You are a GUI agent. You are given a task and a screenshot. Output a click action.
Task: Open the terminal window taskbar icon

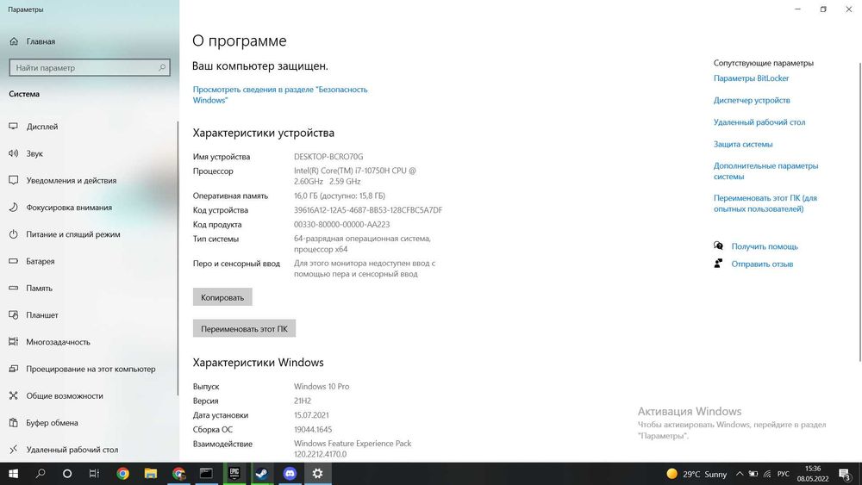(206, 474)
